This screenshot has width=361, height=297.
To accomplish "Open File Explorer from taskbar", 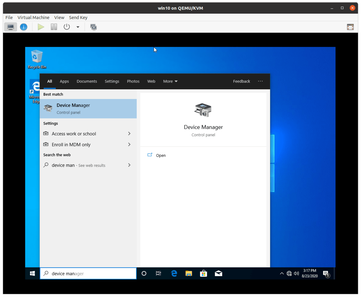I will click(x=189, y=273).
